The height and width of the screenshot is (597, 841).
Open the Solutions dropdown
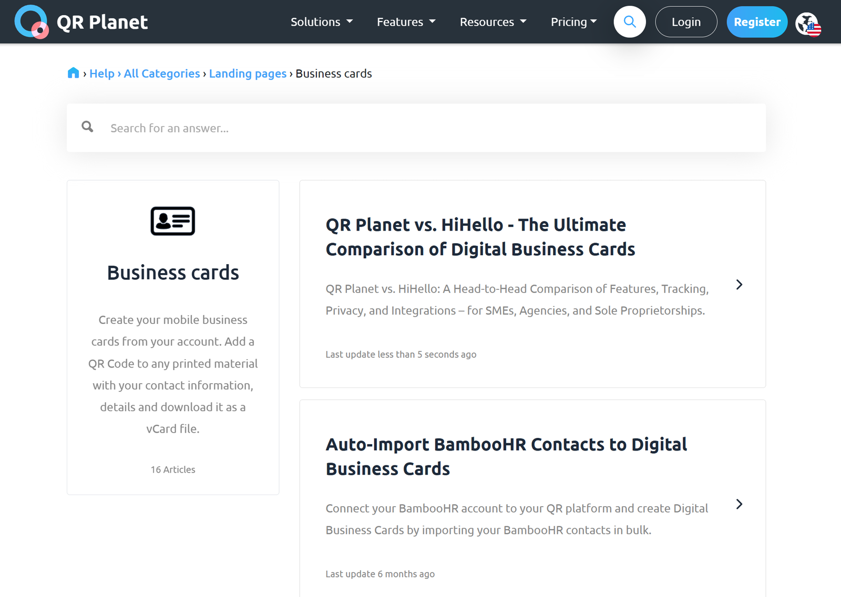coord(322,22)
